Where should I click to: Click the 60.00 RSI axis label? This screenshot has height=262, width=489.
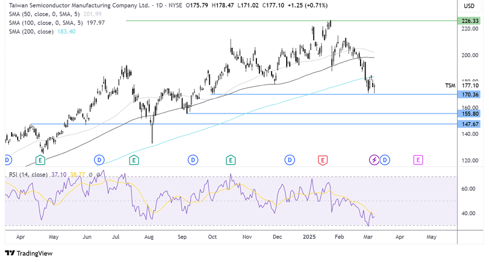468,189
